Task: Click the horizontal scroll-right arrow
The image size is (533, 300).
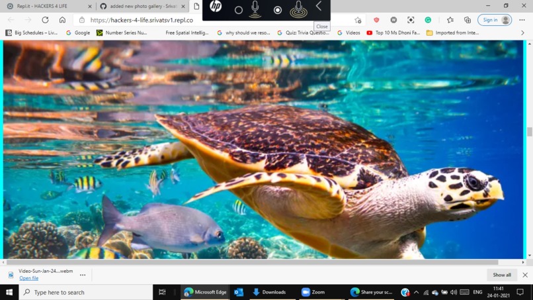Action: (523, 262)
